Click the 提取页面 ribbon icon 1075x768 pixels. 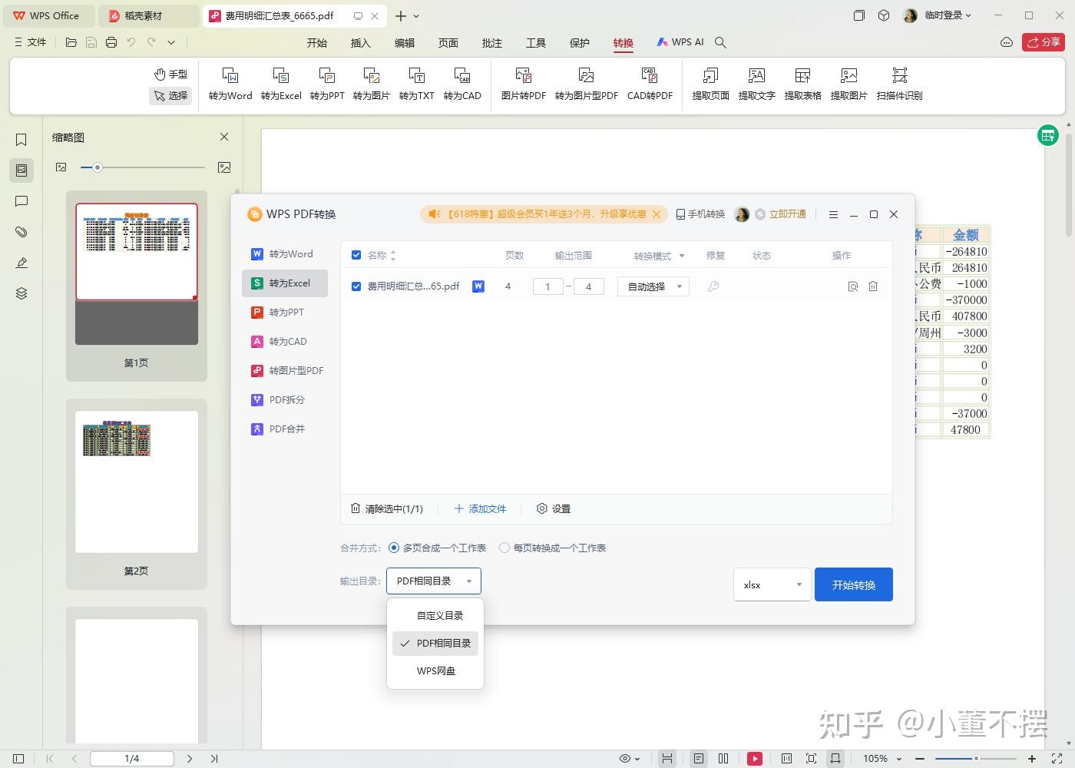click(711, 84)
